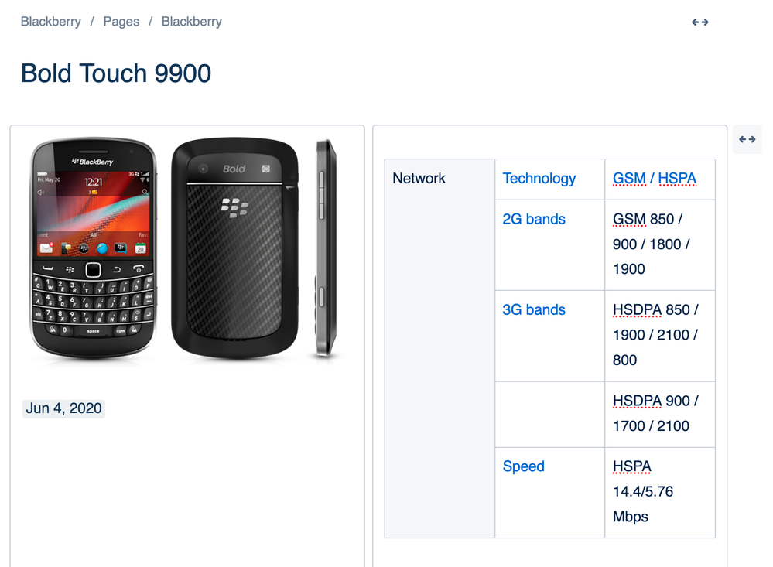Open the 2G bands link

[534, 219]
